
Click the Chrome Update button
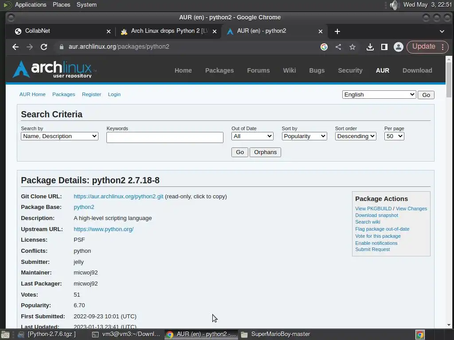tap(424, 47)
